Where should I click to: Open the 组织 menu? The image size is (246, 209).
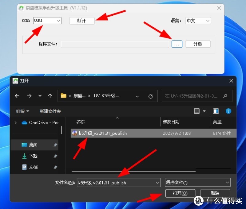[23, 111]
